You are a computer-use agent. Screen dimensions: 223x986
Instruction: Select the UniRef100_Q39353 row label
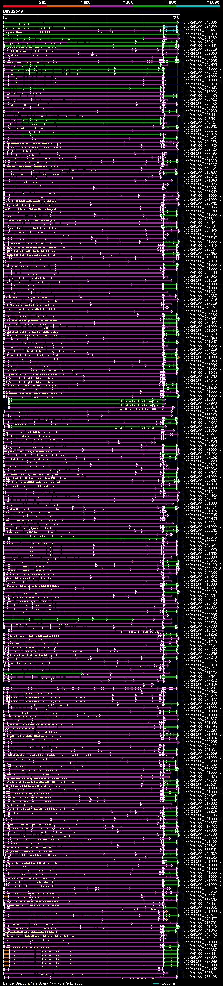[x=200, y=53]
